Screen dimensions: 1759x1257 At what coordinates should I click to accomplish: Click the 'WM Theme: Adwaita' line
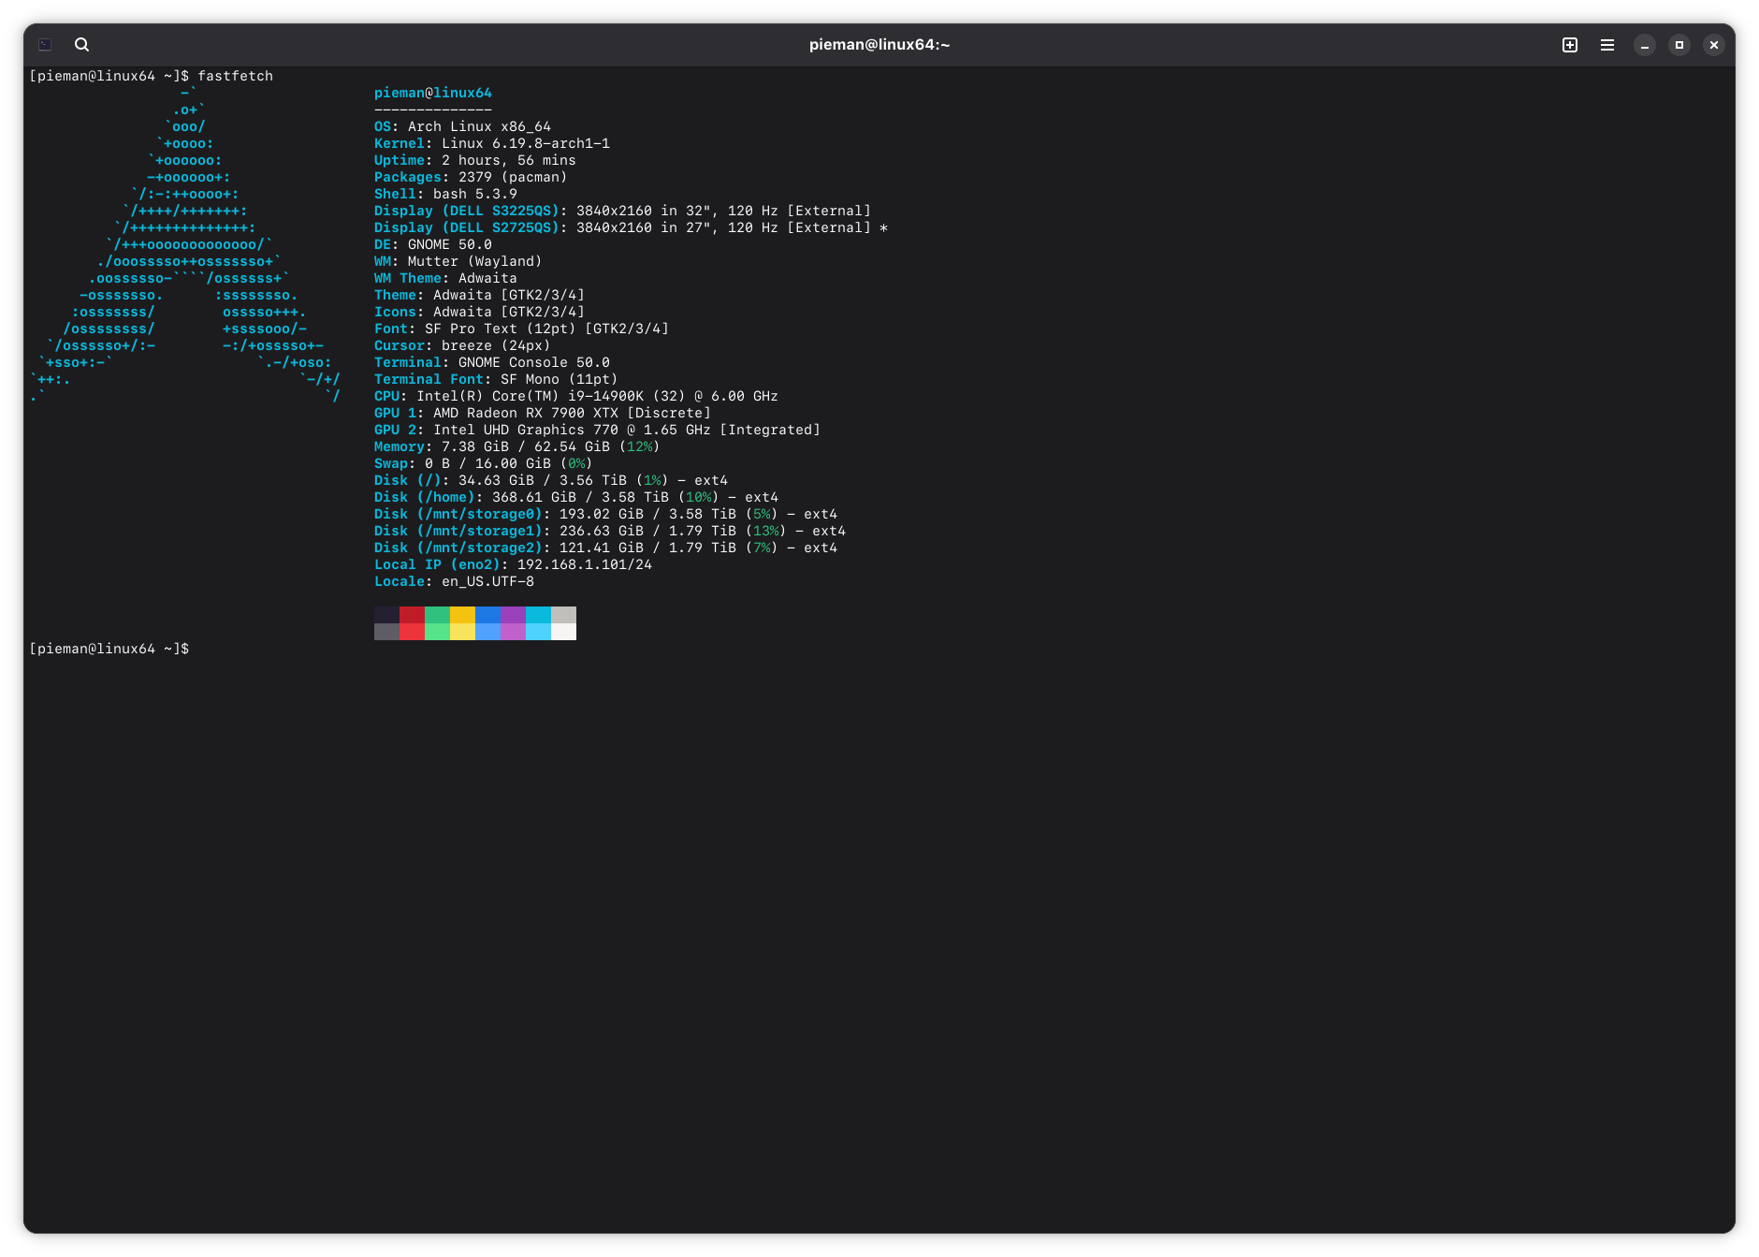[x=445, y=278]
